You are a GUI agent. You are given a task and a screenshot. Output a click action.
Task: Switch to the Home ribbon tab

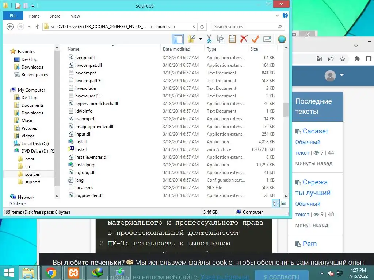coord(34,16)
